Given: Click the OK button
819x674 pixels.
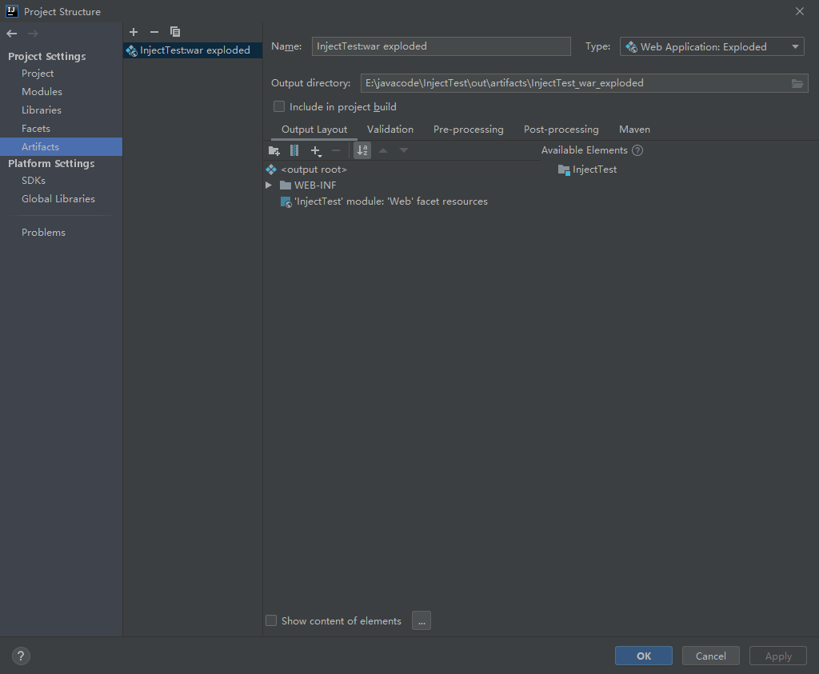Looking at the screenshot, I should click(644, 656).
